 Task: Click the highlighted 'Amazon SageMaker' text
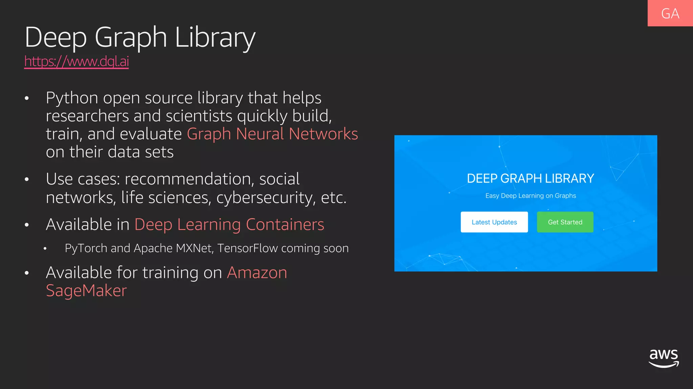(x=166, y=282)
